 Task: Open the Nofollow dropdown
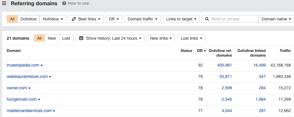point(53,19)
